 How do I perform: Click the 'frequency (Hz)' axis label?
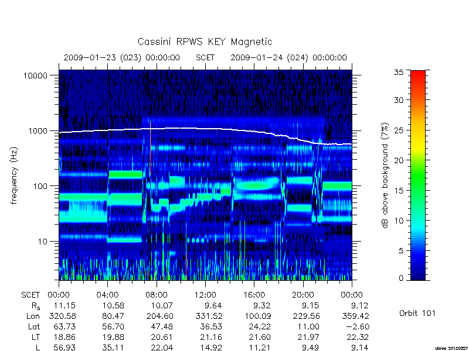click(x=13, y=175)
